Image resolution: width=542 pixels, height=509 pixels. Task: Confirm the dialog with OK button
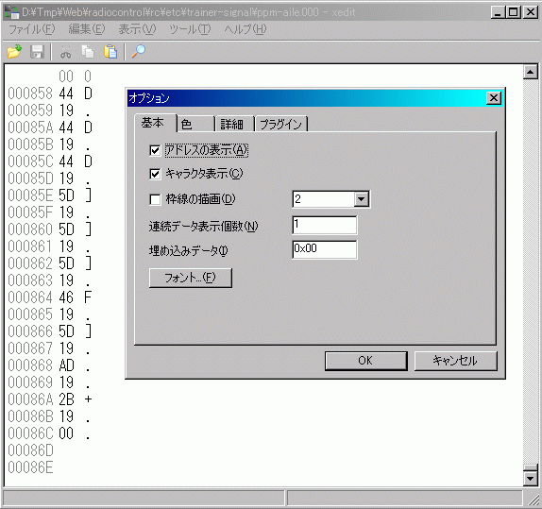365,361
